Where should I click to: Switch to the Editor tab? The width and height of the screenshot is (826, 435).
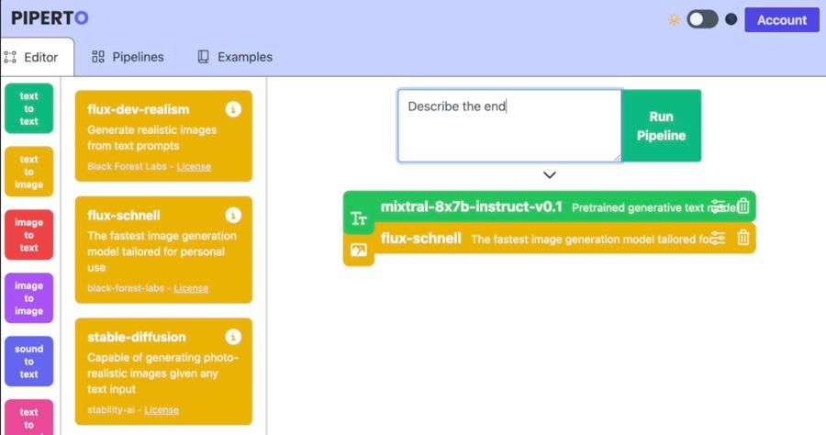coord(37,57)
